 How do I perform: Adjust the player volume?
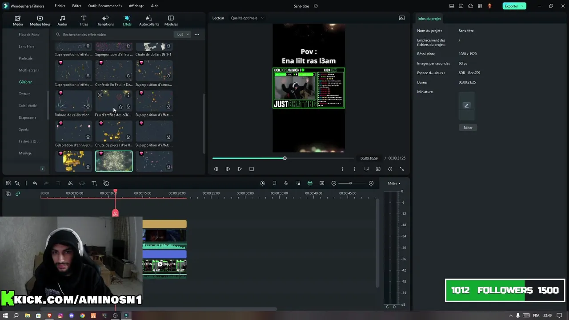390,169
